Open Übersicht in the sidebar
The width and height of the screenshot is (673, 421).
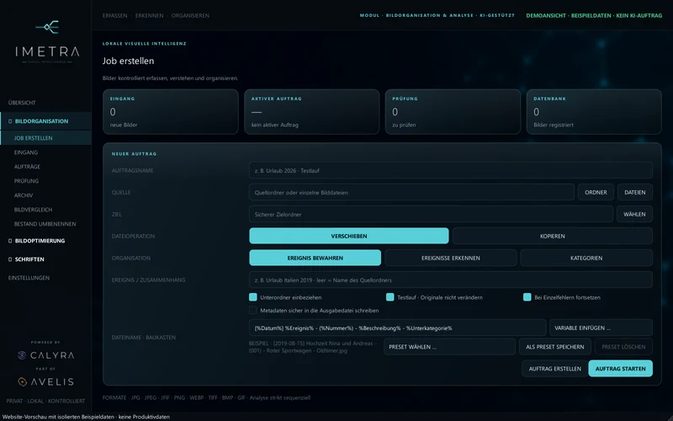[22, 103]
